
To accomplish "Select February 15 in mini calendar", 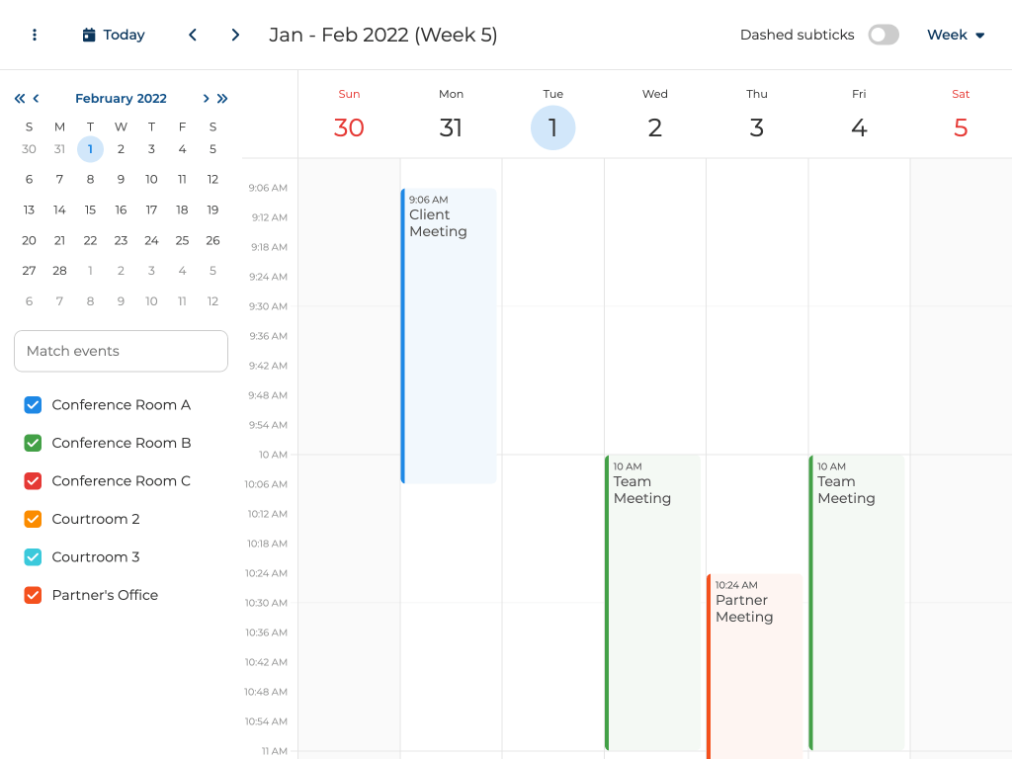I will [90, 210].
